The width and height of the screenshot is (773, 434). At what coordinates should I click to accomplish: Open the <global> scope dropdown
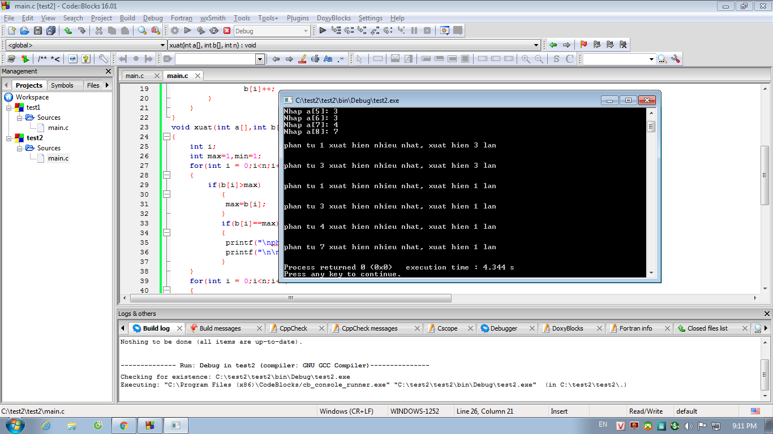pyautogui.click(x=163, y=45)
